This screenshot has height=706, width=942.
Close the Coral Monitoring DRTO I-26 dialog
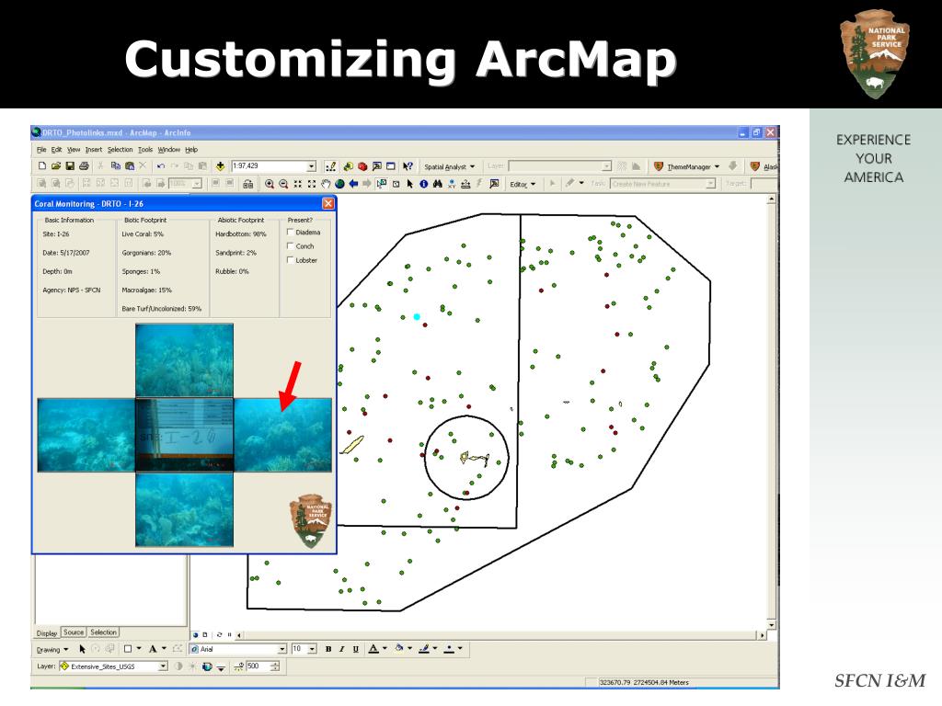(x=328, y=203)
